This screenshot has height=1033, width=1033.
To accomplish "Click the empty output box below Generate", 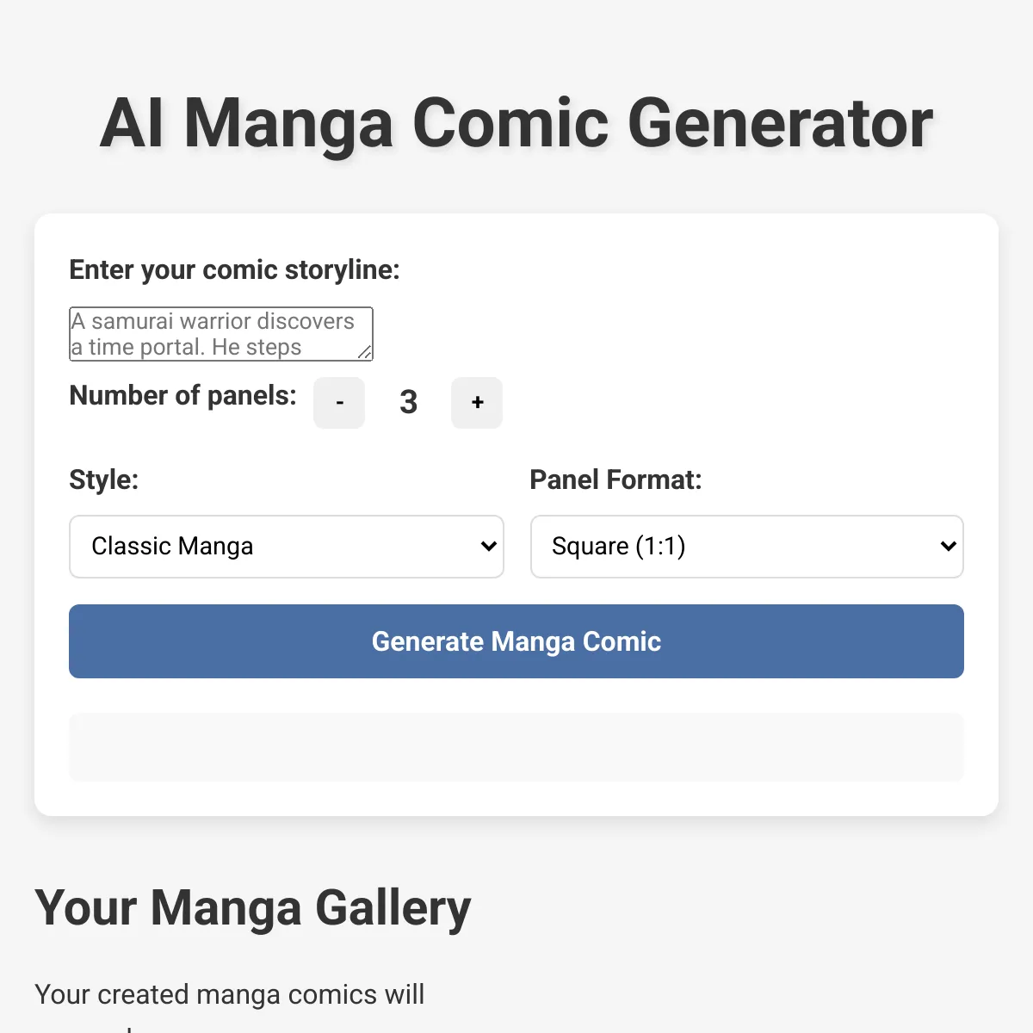I will [516, 747].
